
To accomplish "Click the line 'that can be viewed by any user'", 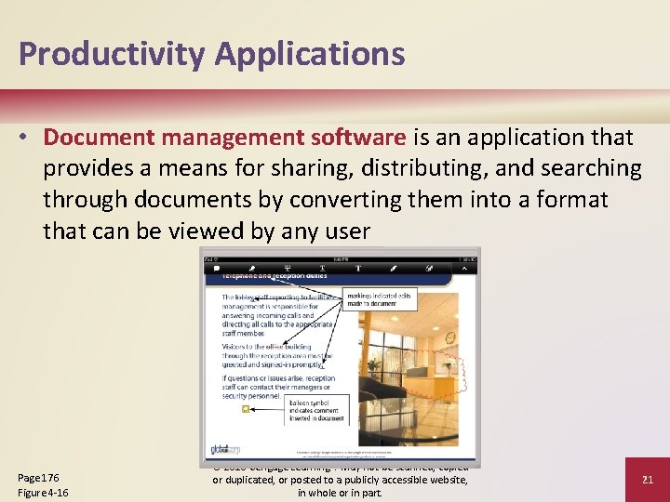I will pos(207,231).
